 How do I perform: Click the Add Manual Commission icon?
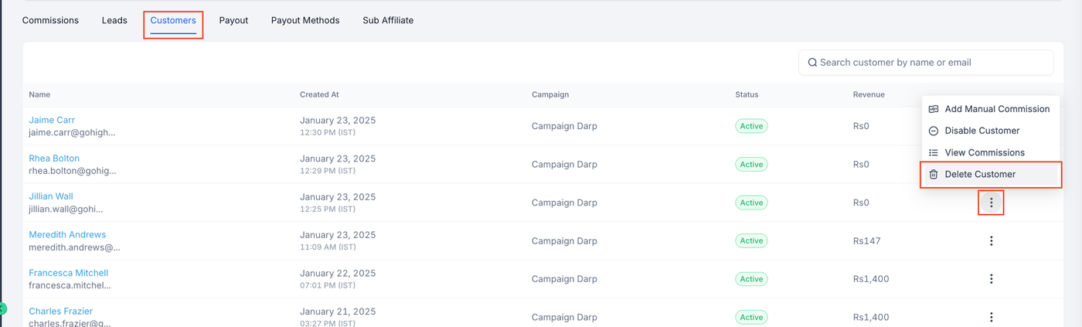pos(934,109)
